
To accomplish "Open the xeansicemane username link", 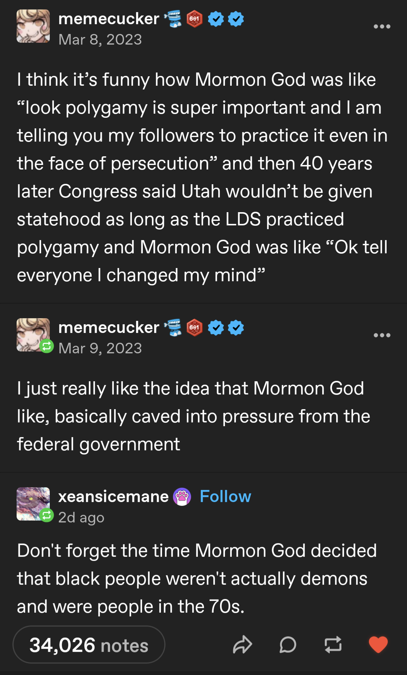I will coord(113,497).
